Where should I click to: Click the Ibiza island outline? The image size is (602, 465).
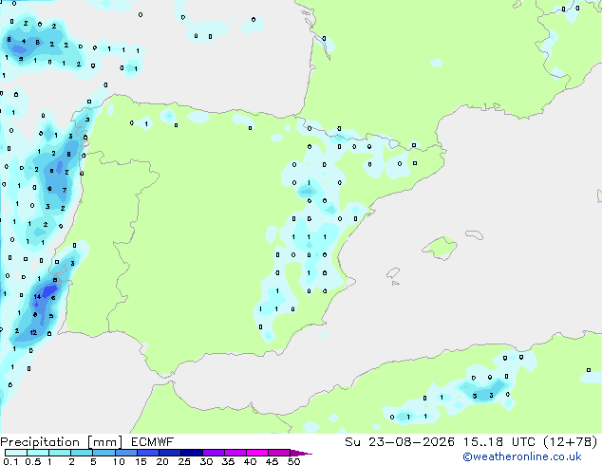point(393,273)
